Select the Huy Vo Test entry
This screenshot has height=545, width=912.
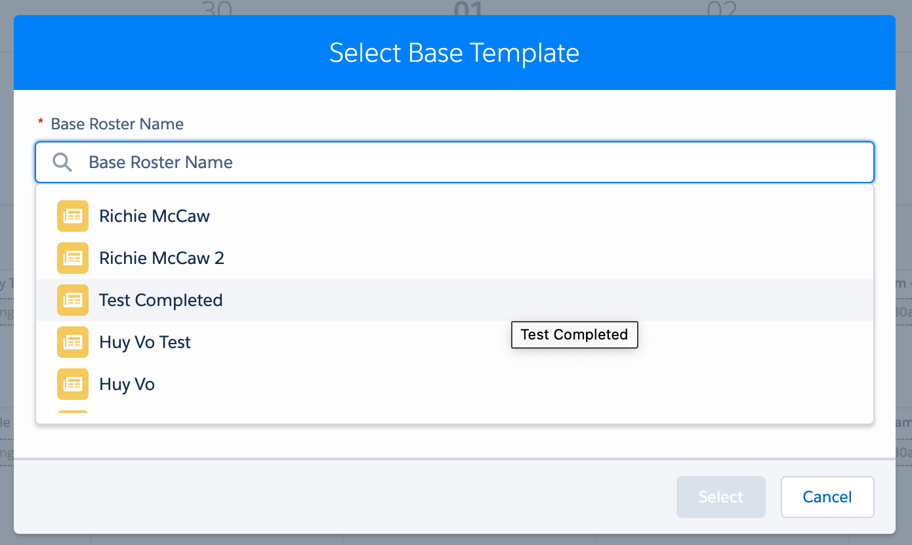coord(455,342)
